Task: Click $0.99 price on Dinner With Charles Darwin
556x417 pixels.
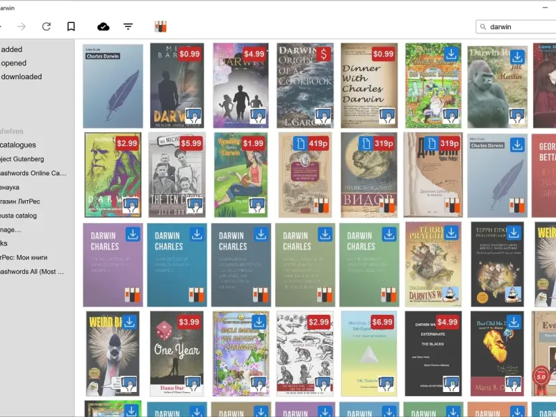Action: coord(383,54)
